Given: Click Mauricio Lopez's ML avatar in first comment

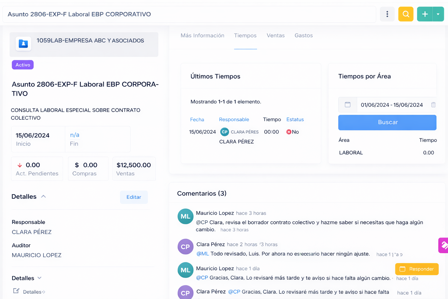Looking at the screenshot, I should pyautogui.click(x=185, y=216).
